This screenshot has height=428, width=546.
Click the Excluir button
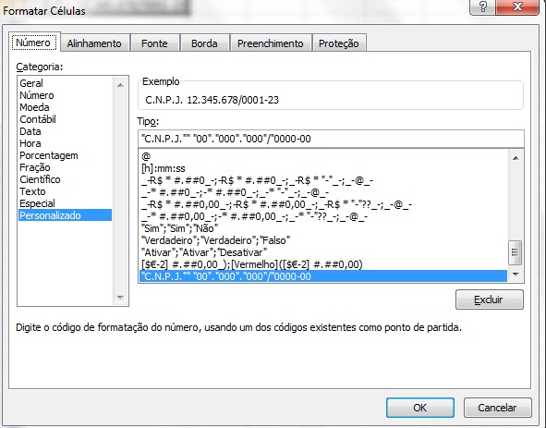tap(489, 300)
